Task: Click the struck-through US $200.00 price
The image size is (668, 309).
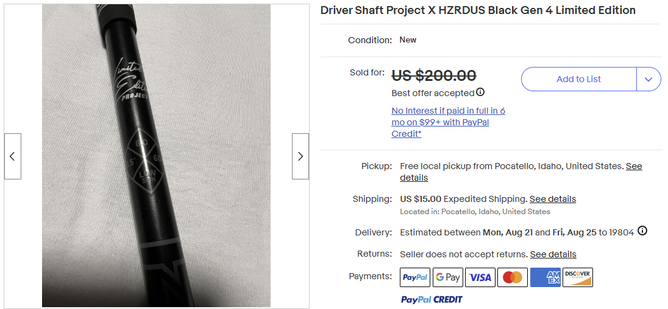Action: [x=433, y=75]
